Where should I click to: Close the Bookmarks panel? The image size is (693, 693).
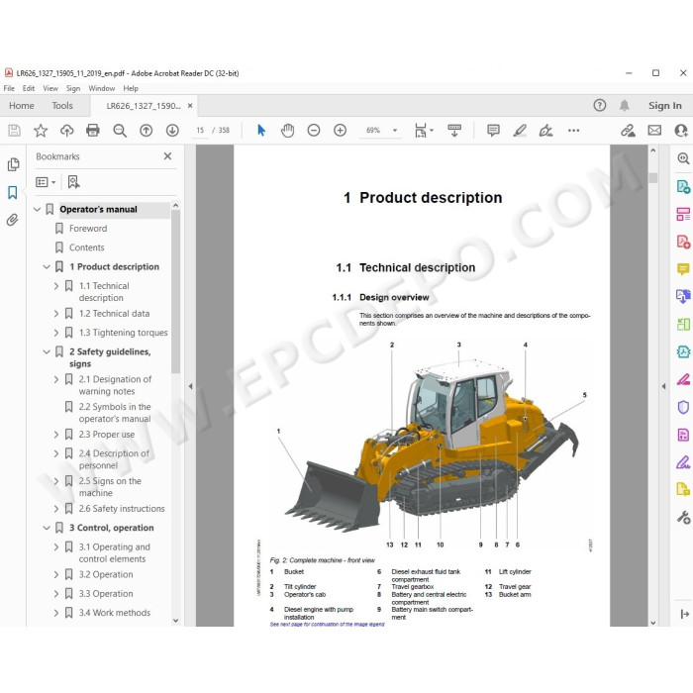coord(167,156)
